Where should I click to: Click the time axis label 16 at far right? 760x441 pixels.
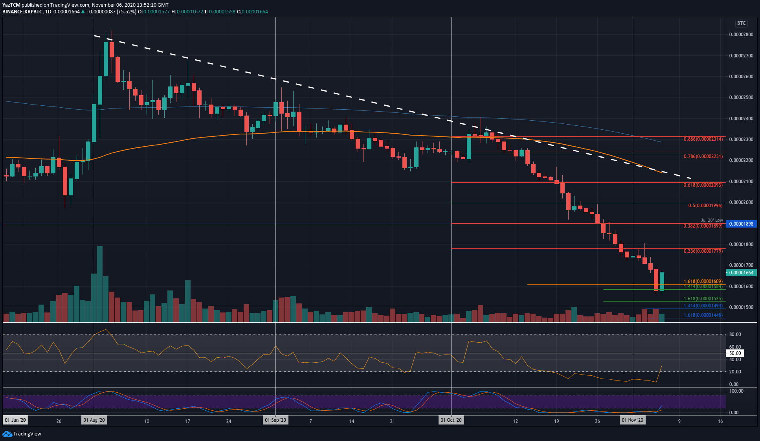[720, 421]
